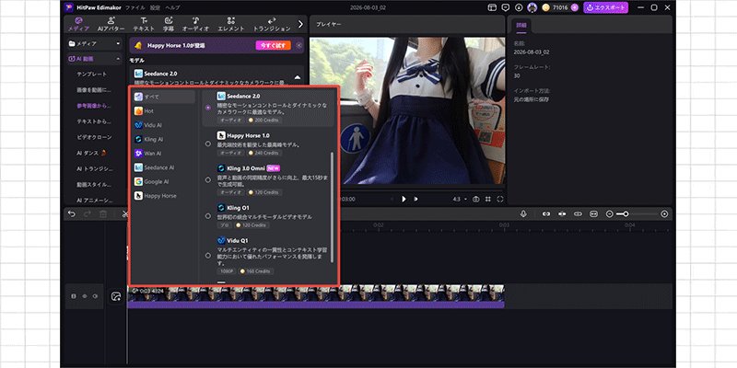The image size is (737, 368).
Task: Open the ファイル menu
Action: click(135, 7)
